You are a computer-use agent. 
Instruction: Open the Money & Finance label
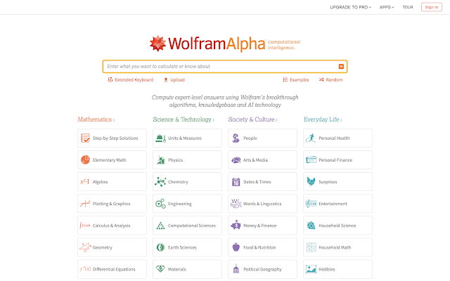point(259,226)
